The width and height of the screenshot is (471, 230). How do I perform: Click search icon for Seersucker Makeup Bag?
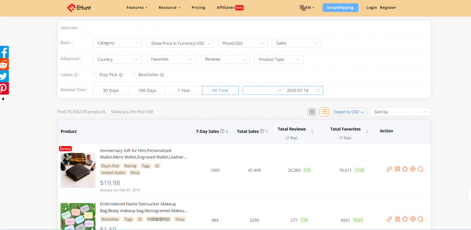[420, 219]
